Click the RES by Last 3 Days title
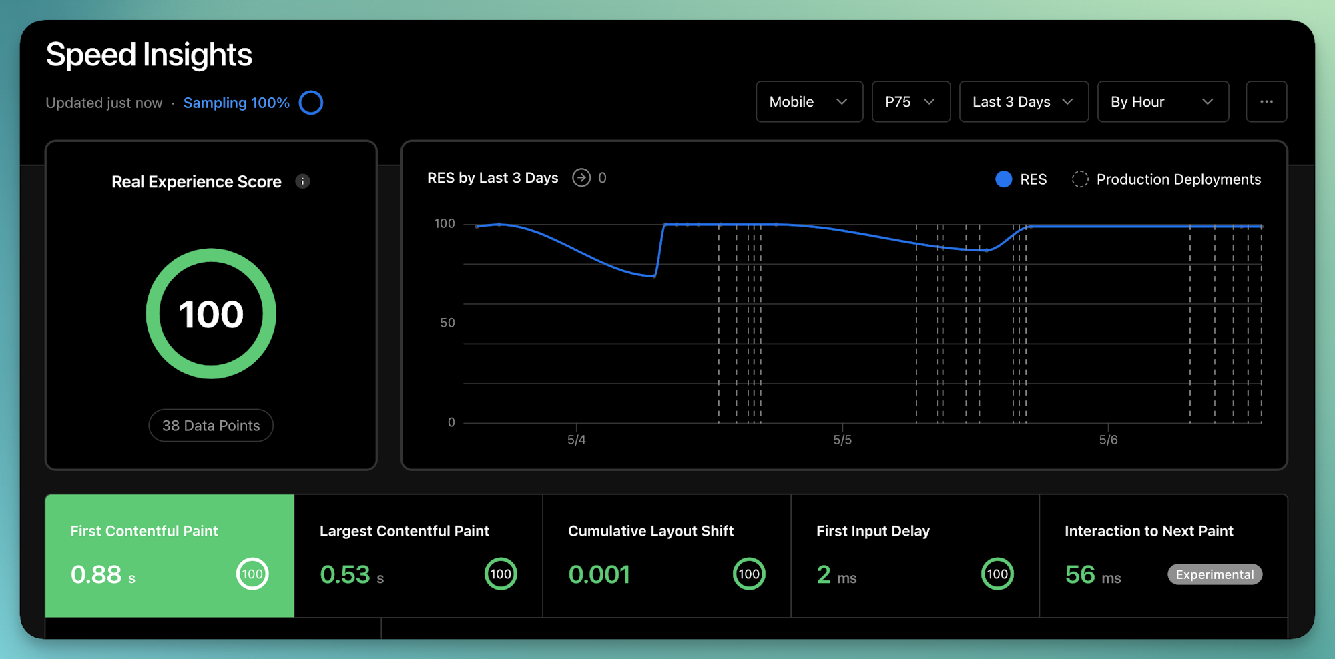Viewport: 1335px width, 659px height. (493, 178)
